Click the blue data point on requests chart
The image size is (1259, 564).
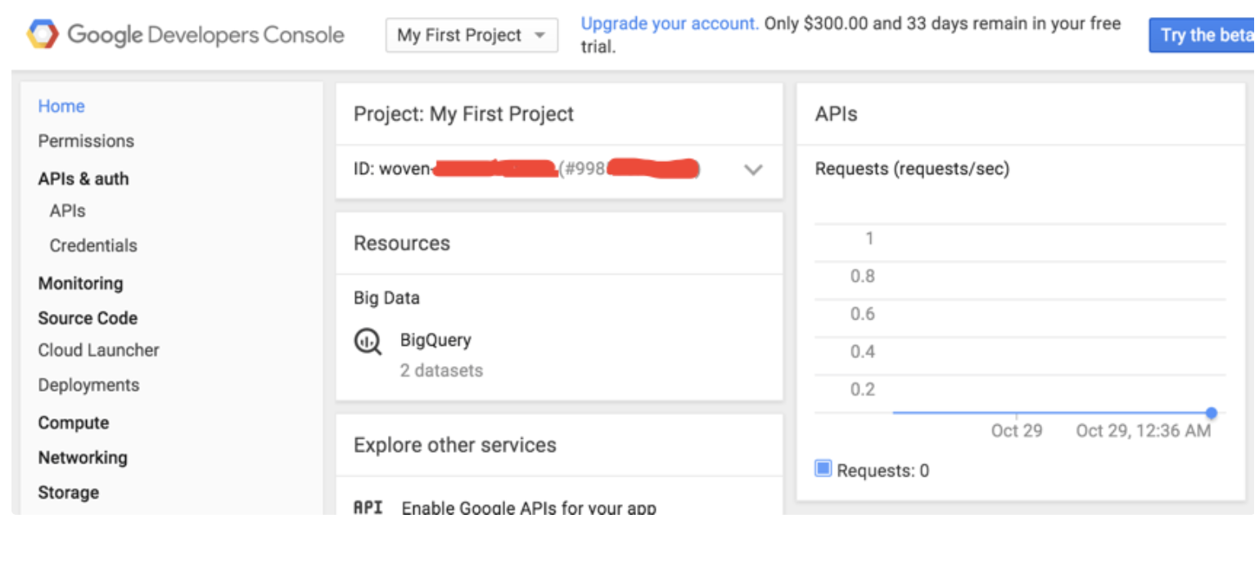click(1211, 413)
